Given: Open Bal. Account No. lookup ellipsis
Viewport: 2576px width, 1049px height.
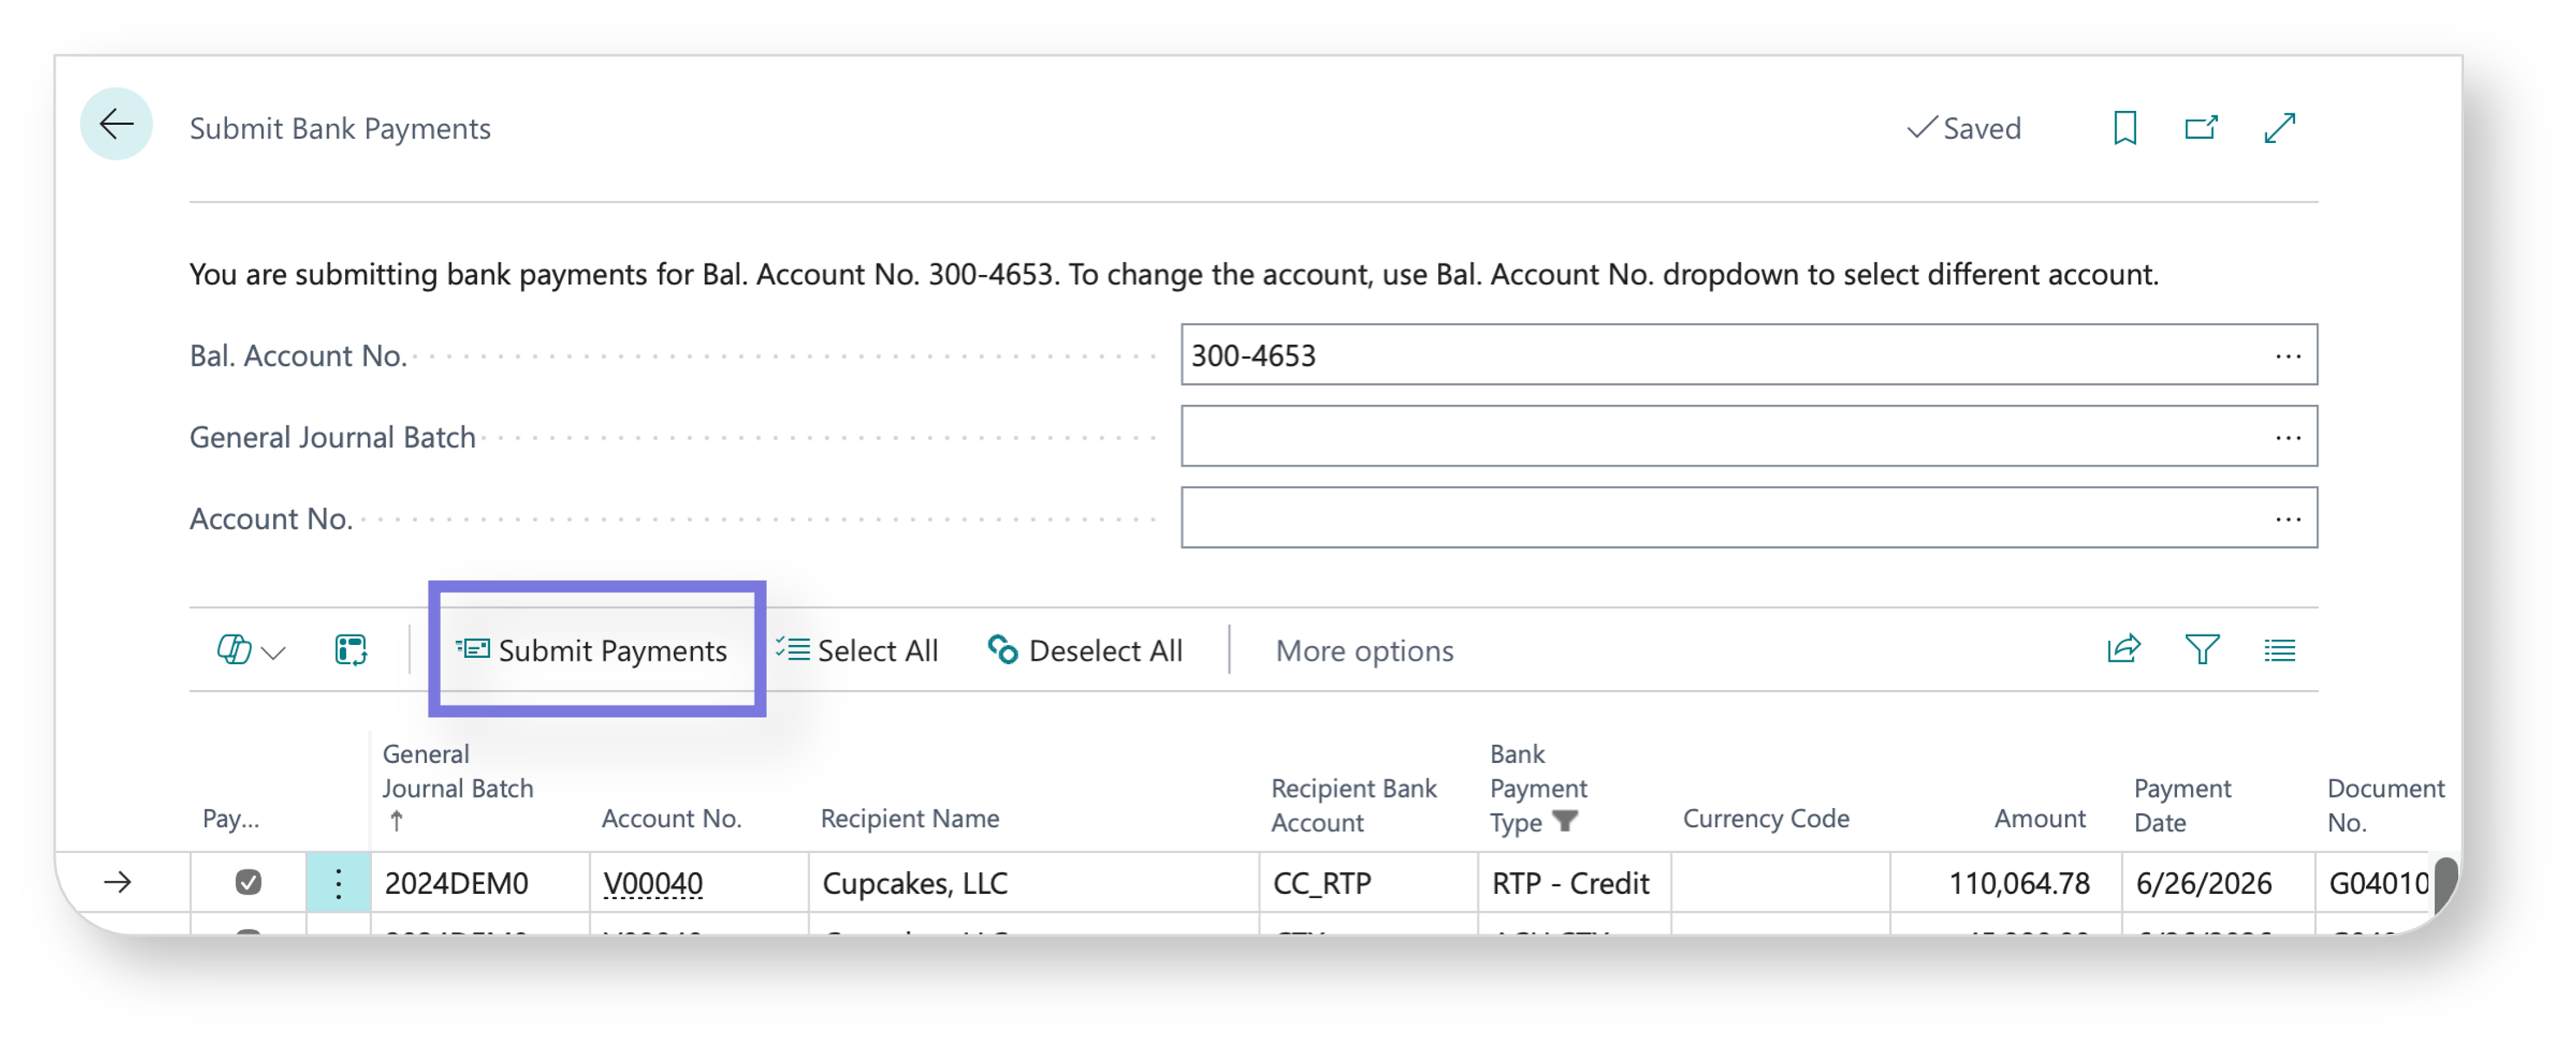Looking at the screenshot, I should click(2287, 356).
